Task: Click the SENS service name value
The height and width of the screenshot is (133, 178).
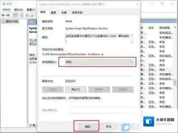Action: tap(69, 21)
